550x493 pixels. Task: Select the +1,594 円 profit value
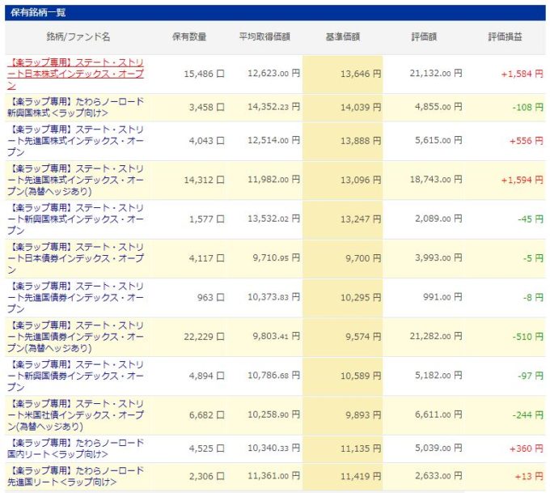tap(522, 181)
